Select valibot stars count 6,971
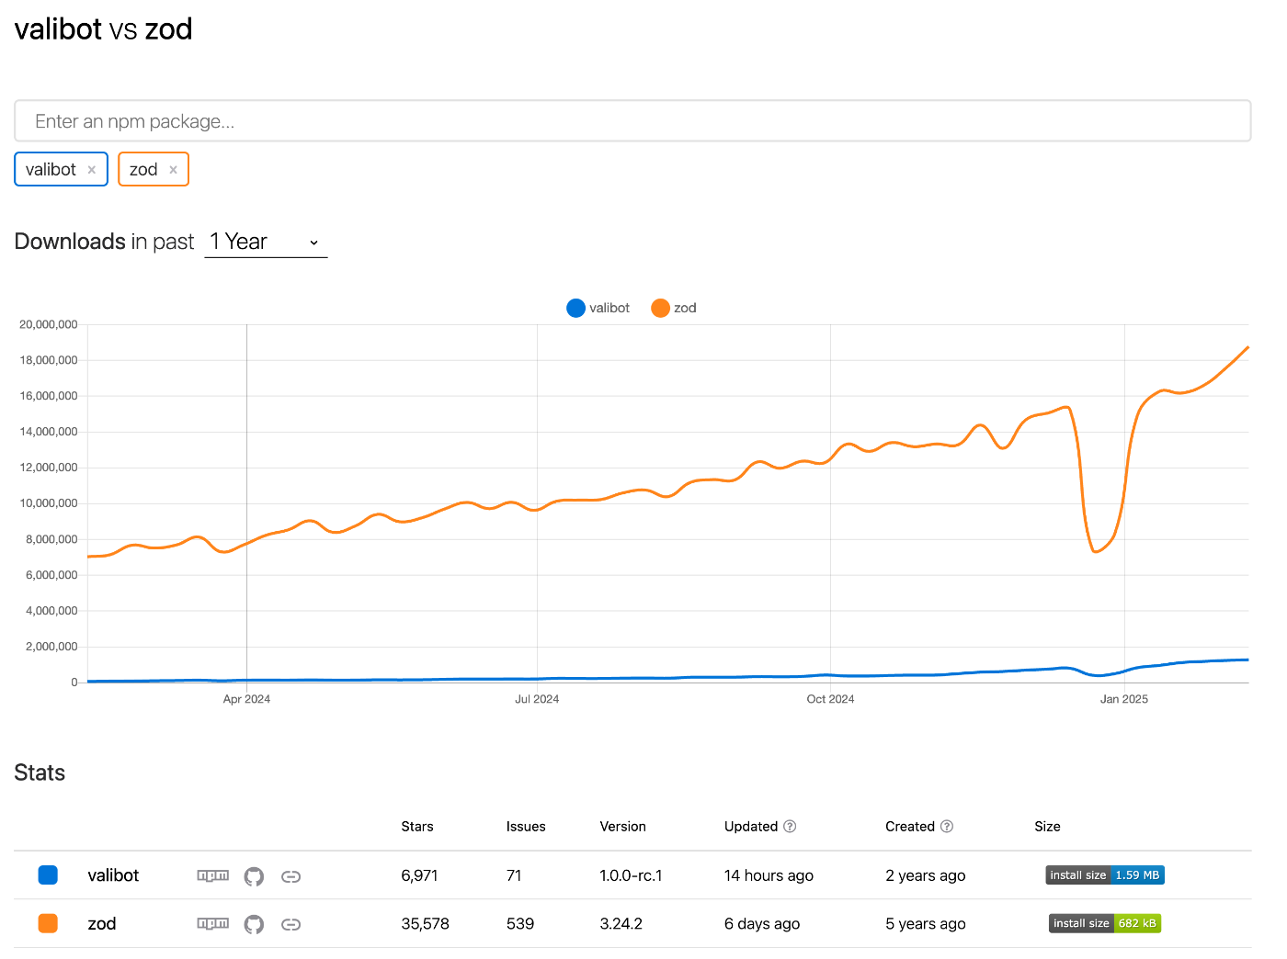Viewport: 1287px width, 959px height. tap(419, 875)
